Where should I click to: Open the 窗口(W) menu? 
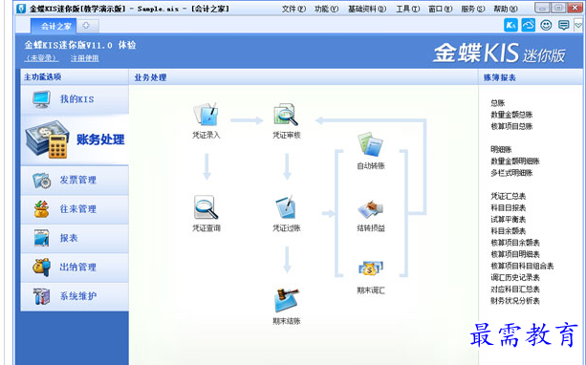click(440, 9)
